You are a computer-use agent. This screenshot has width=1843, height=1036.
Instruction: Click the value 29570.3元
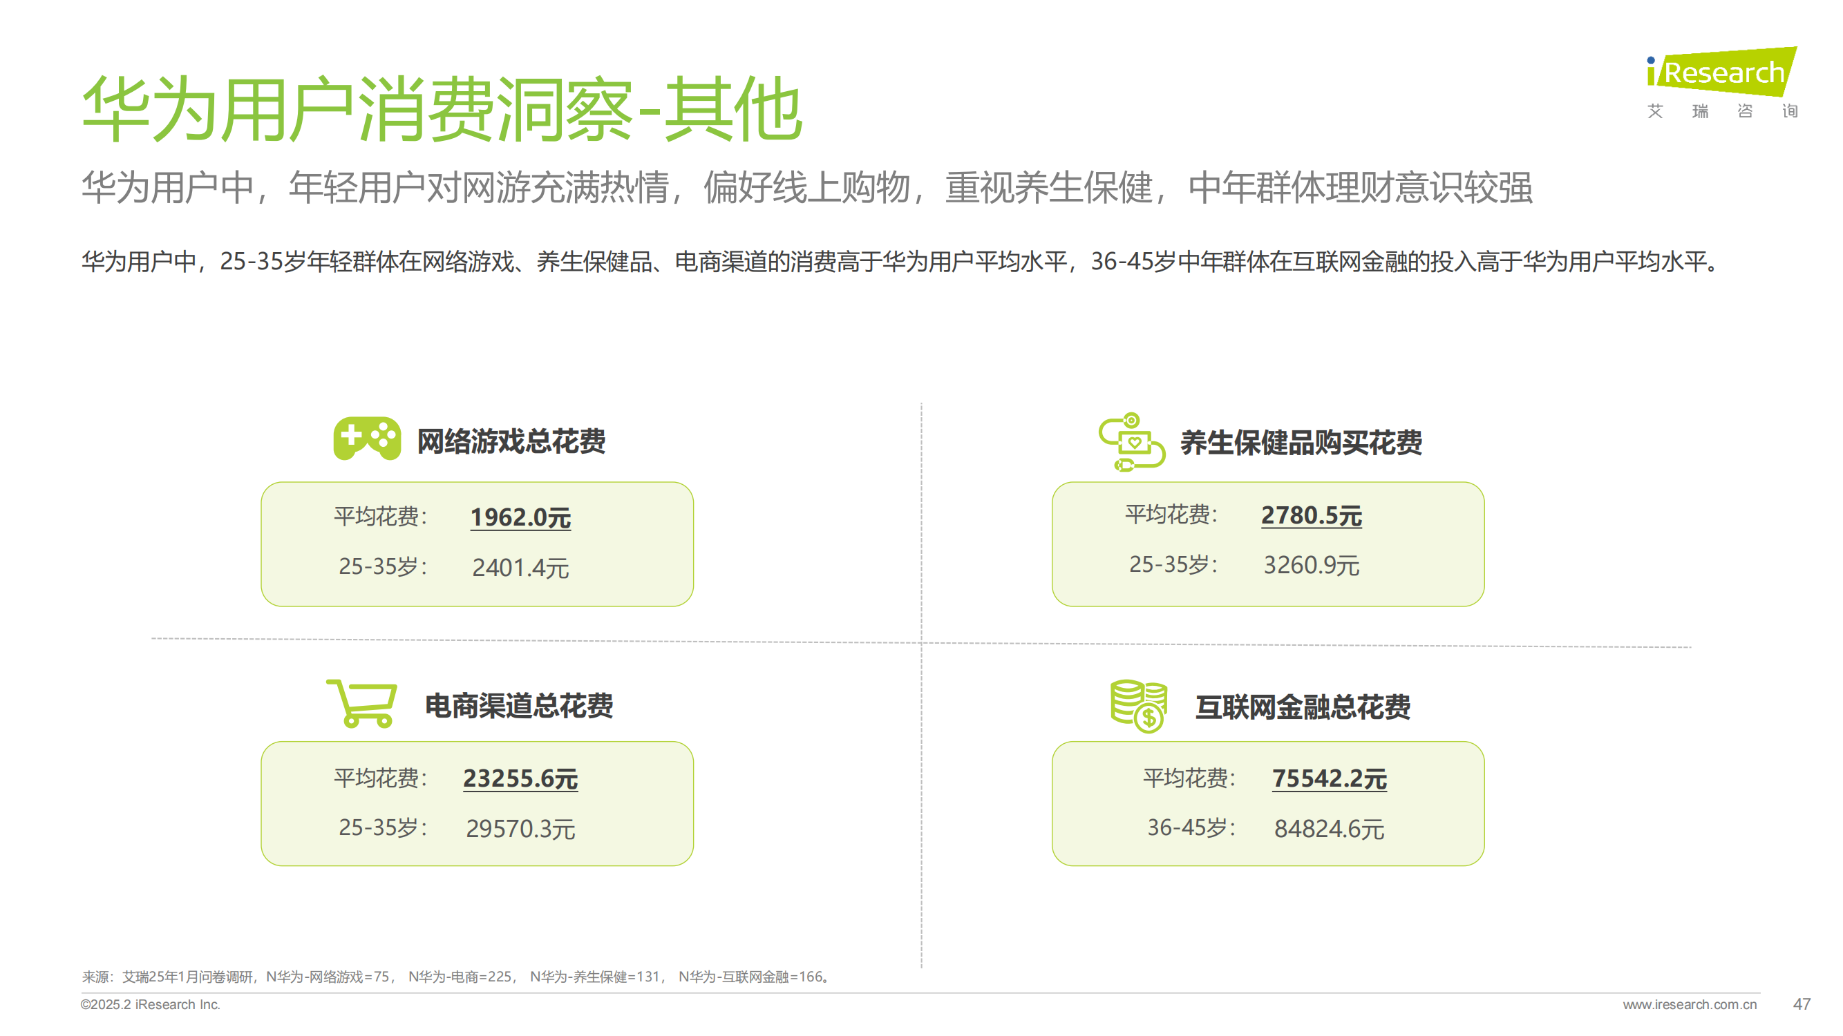click(520, 829)
